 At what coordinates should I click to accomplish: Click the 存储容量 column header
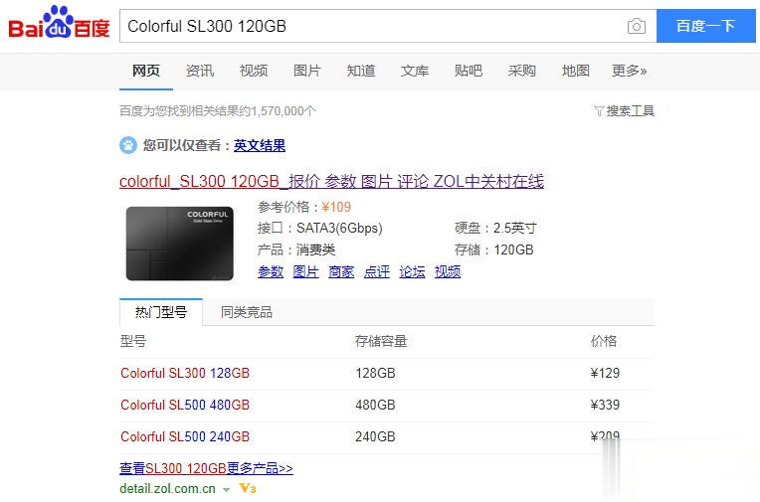click(x=381, y=341)
